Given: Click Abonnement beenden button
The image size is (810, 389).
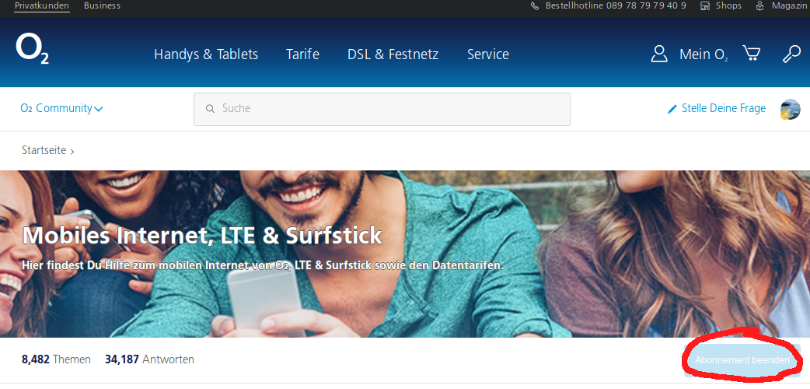Looking at the screenshot, I should tap(742, 360).
